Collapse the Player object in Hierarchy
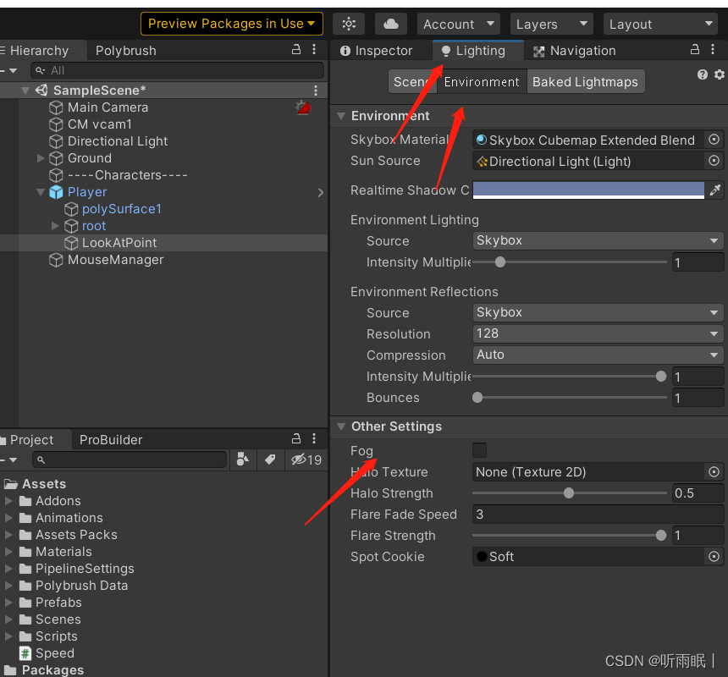The height and width of the screenshot is (677, 728). tap(41, 192)
